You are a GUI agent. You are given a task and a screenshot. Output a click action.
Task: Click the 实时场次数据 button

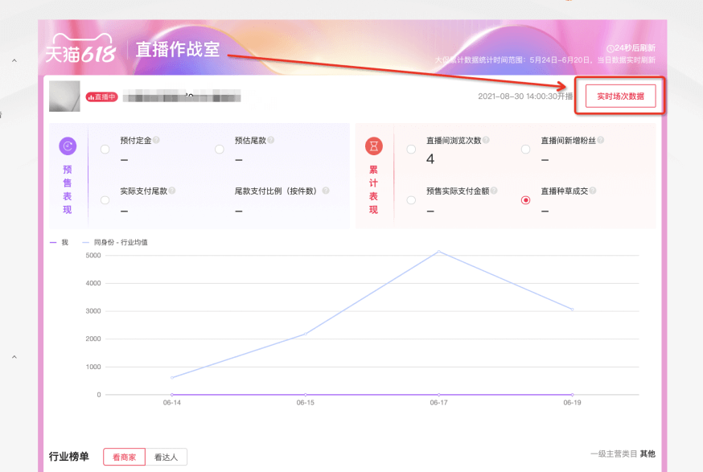tap(620, 96)
